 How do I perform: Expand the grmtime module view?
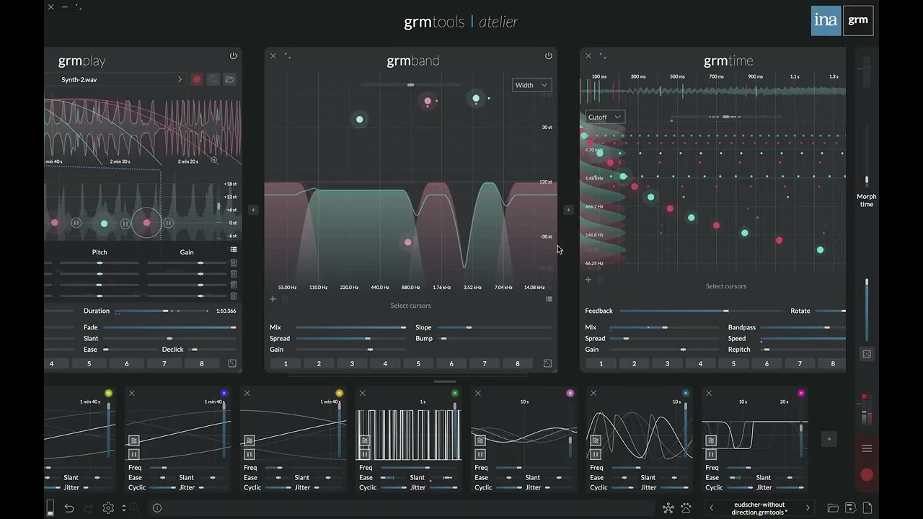[602, 56]
